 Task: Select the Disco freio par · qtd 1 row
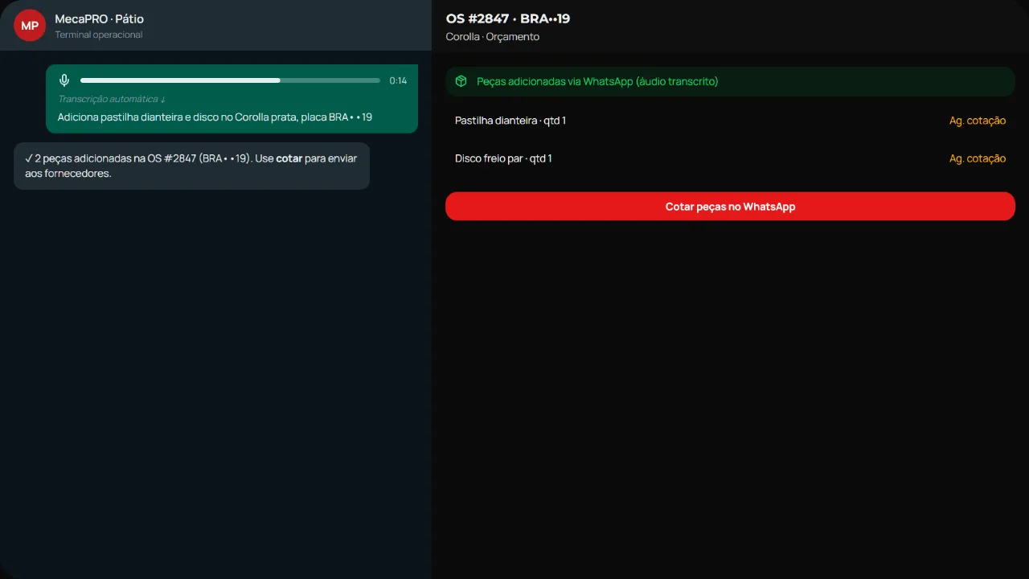point(730,158)
